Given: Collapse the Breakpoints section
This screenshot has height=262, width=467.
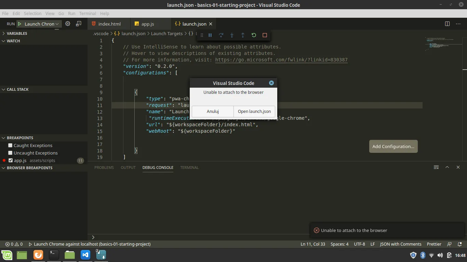Looking at the screenshot, I should point(44,138).
